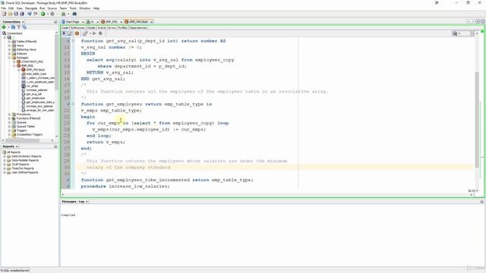486x273 pixels.
Task: Click the Open folder icon in main toolbar
Action: [10, 14]
